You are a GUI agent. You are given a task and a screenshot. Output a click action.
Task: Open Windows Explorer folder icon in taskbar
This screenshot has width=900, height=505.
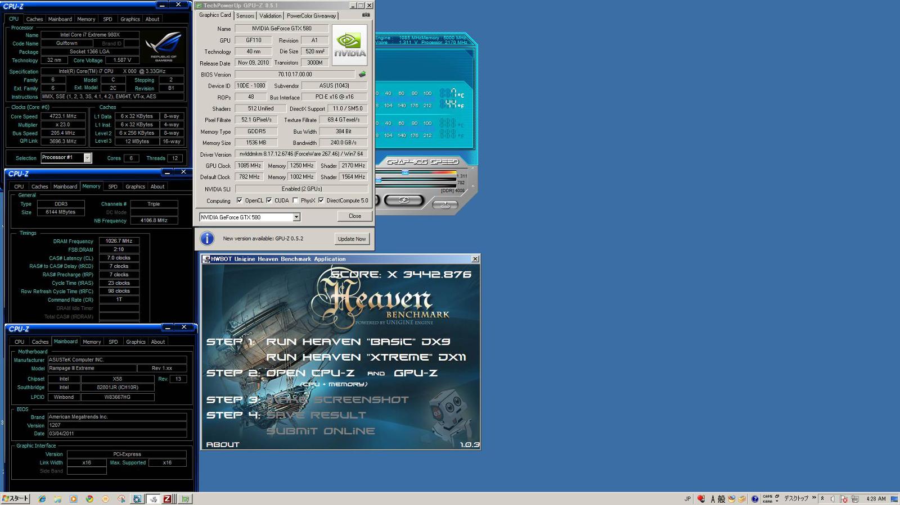[58, 499]
